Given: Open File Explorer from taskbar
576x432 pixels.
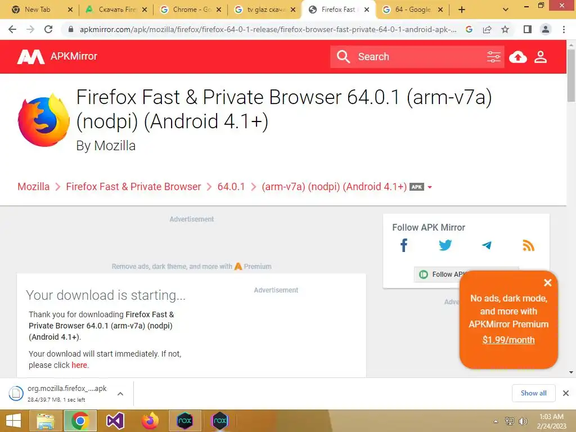Looking at the screenshot, I should 45,421.
